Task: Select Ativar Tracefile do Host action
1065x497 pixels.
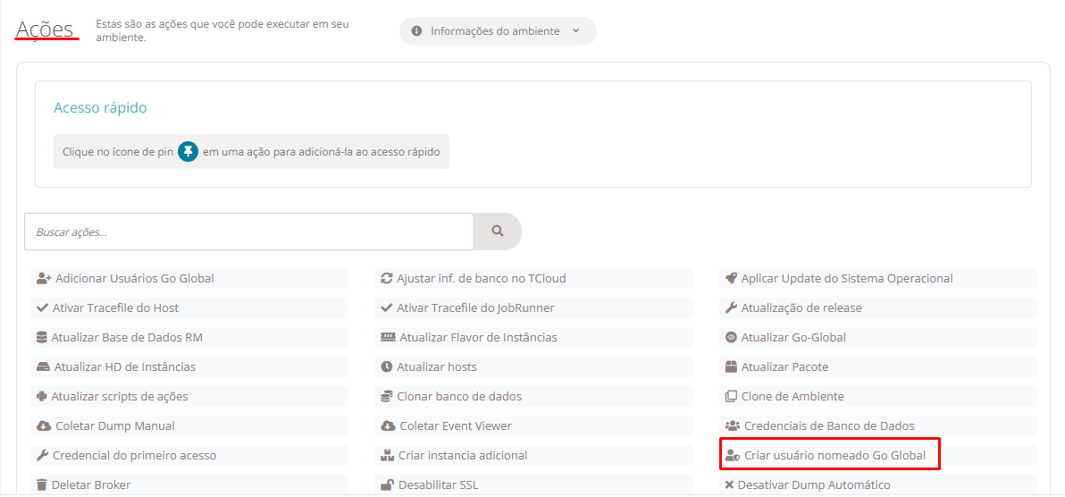Action: pyautogui.click(x=189, y=308)
